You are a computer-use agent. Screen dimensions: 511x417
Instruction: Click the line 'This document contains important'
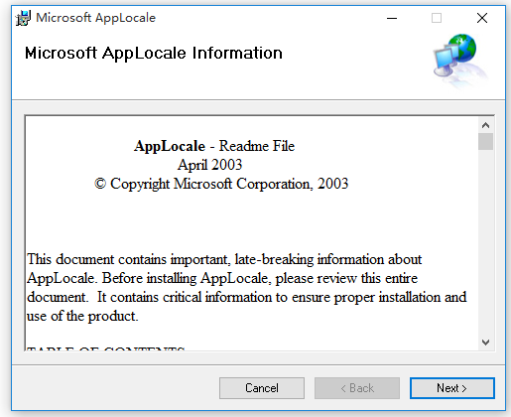(x=224, y=259)
